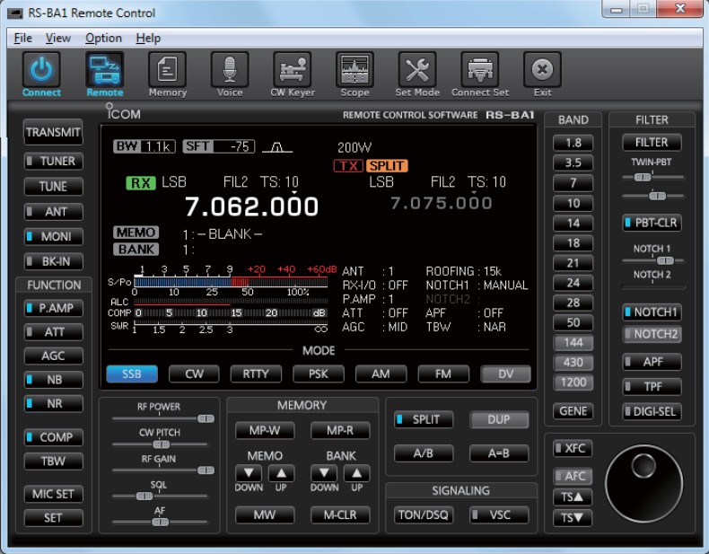Open the Voice microphone icon
The image size is (709, 554).
point(230,70)
